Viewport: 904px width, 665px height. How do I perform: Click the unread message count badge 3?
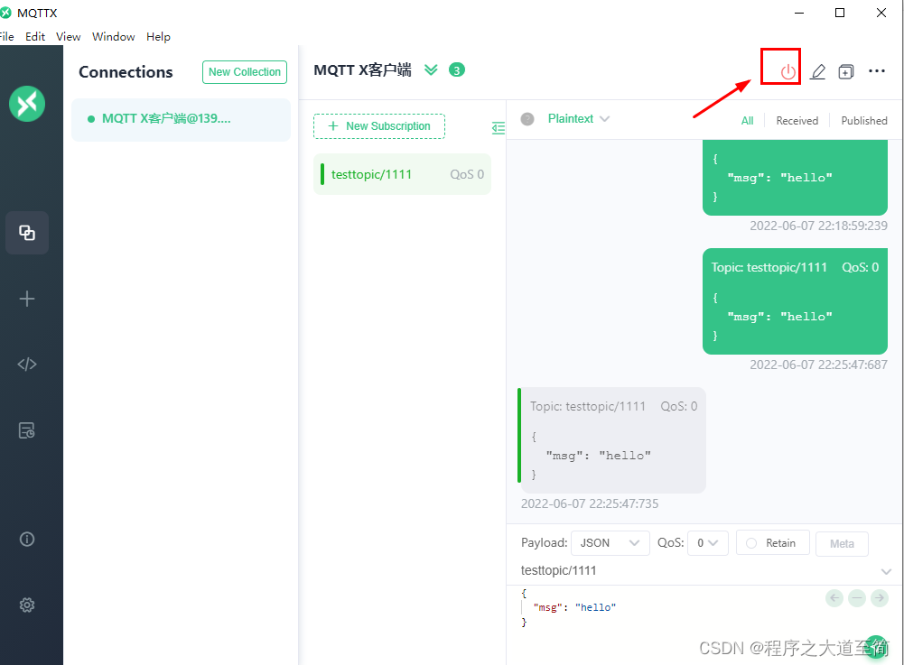[x=457, y=69]
